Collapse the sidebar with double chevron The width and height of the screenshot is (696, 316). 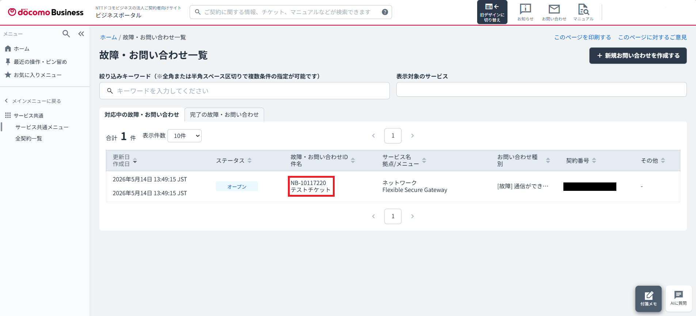tap(81, 34)
